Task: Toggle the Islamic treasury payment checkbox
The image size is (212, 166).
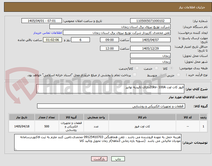Action: click(x=135, y=75)
